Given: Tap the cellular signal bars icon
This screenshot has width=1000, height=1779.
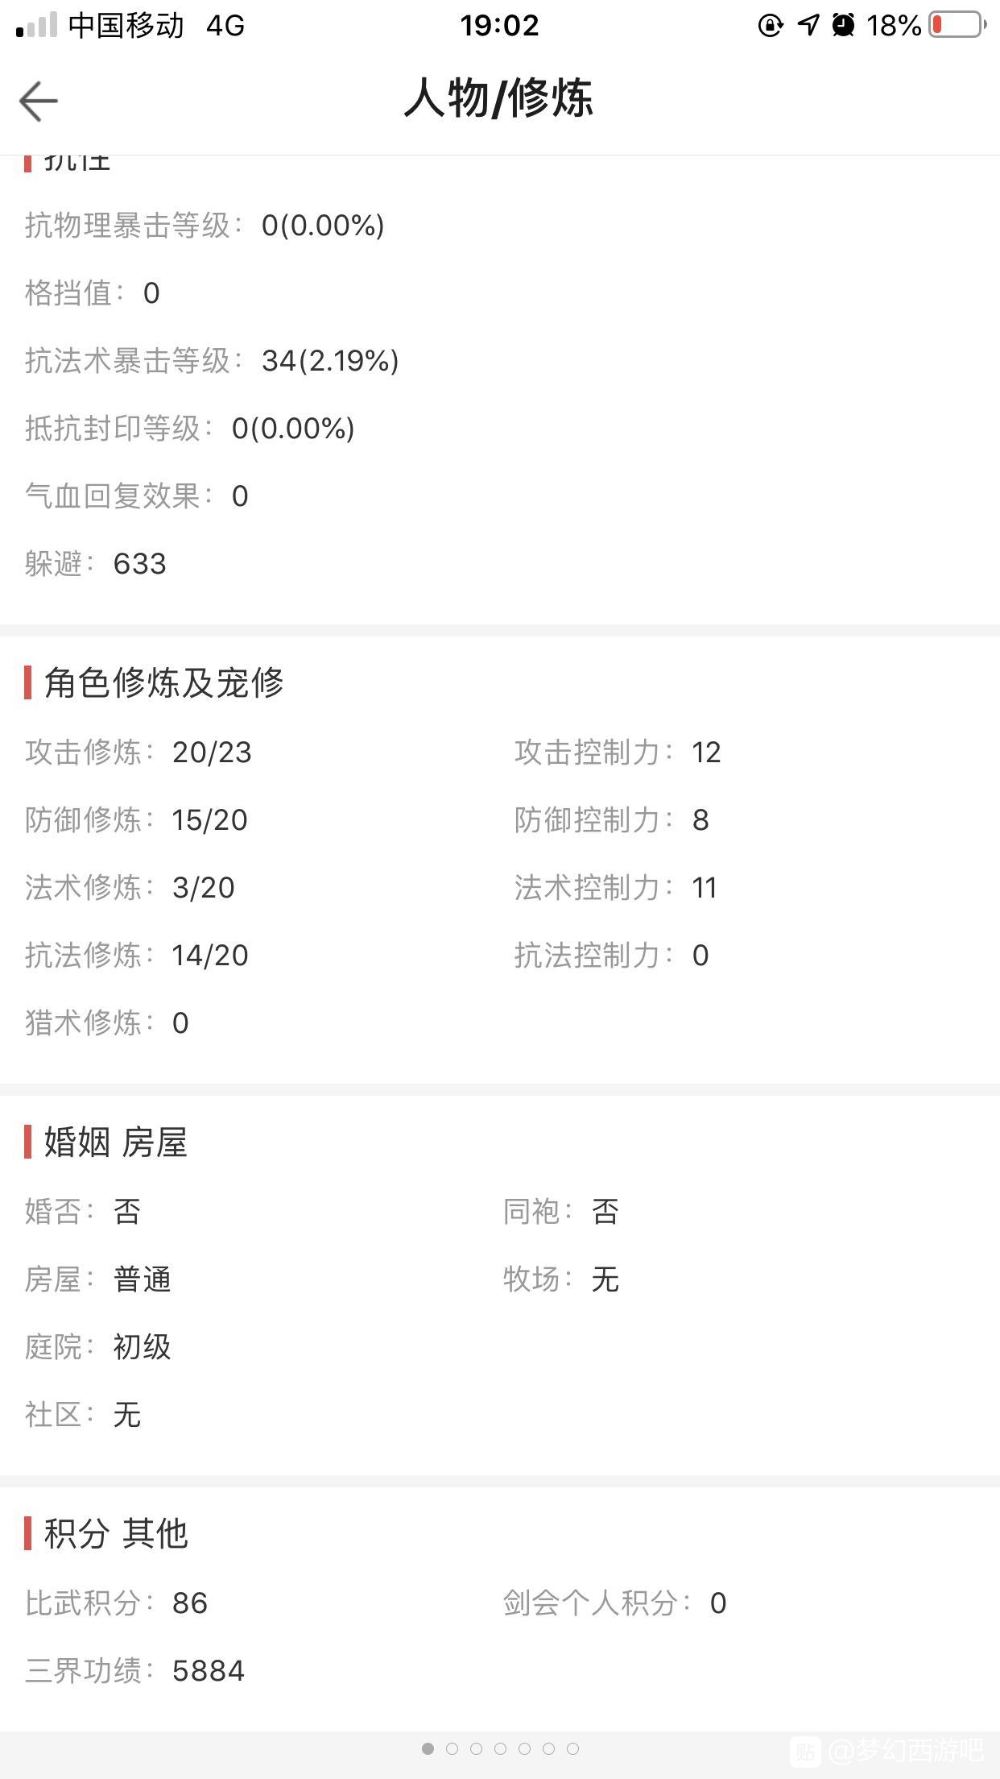Looking at the screenshot, I should pos(36,25).
